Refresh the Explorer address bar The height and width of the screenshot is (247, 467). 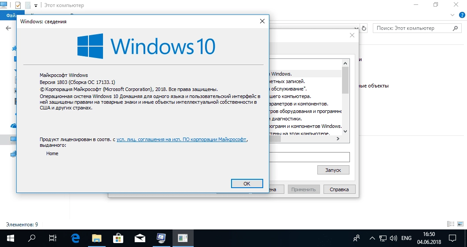364,28
